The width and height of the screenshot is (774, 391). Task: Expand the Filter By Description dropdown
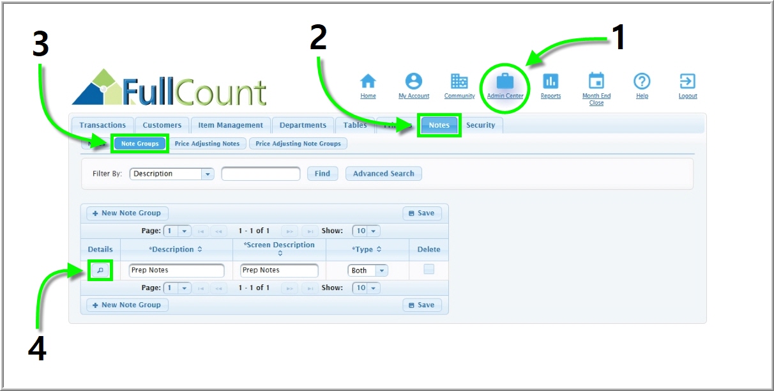208,174
